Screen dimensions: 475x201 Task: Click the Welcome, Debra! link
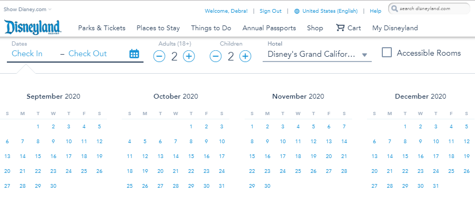pyautogui.click(x=226, y=11)
